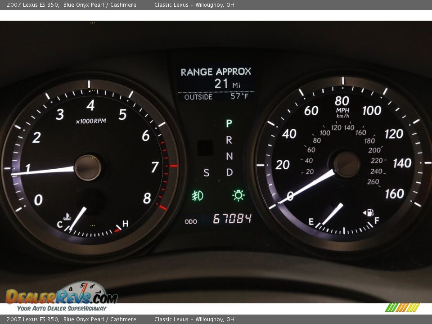This screenshot has height=324, width=432.
Task: Click the x1000RPM tachometer label
Action: tap(91, 121)
